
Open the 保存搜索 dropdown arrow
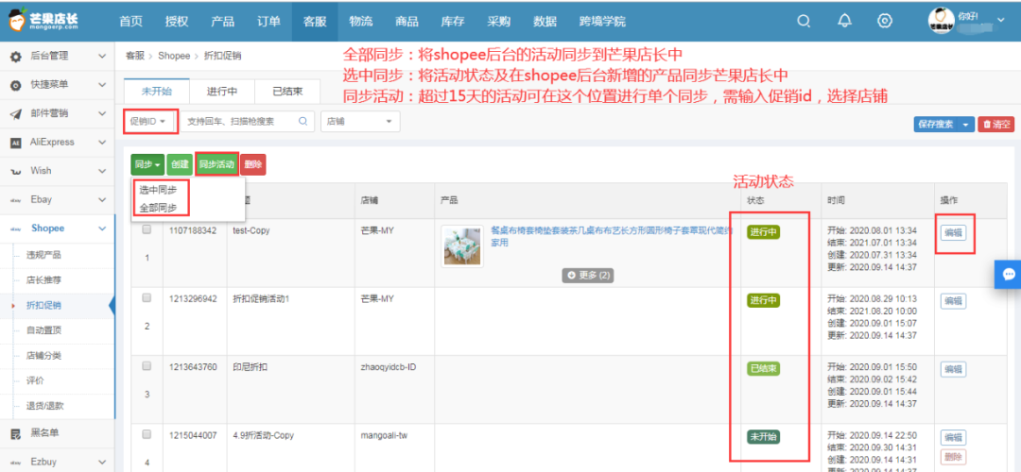click(965, 125)
